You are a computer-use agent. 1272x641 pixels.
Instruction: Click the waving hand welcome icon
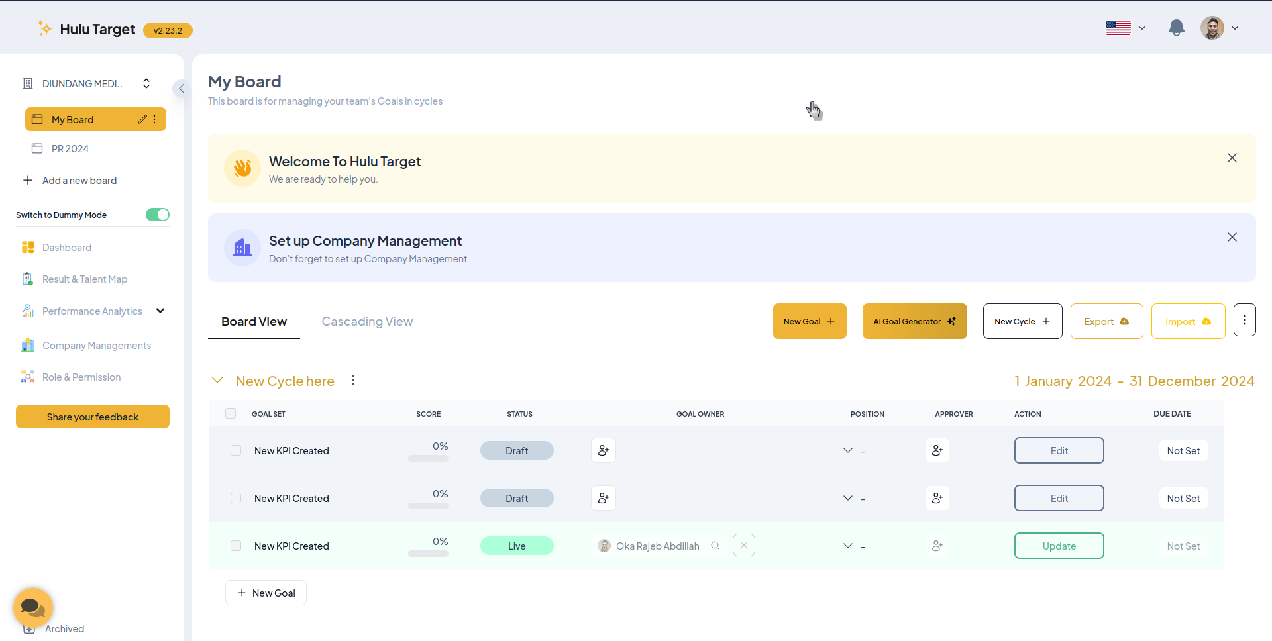[x=242, y=168]
